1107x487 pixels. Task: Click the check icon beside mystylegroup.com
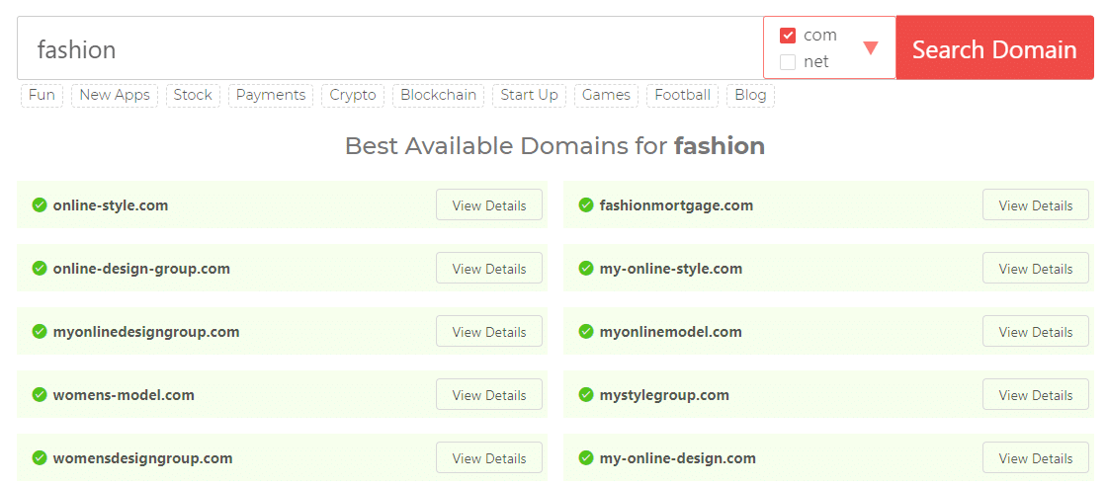tap(586, 395)
